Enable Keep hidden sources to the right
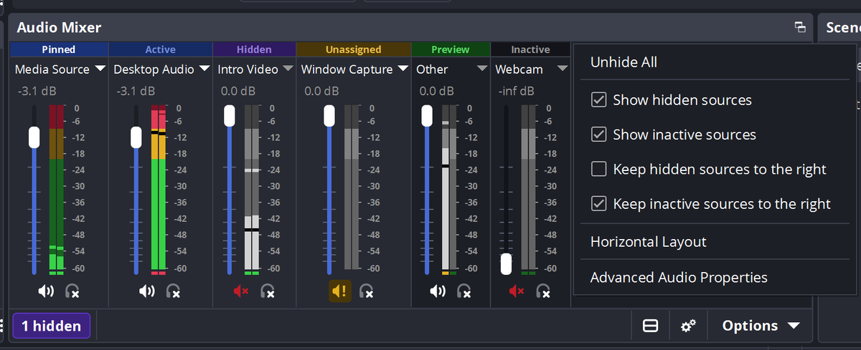 click(x=598, y=169)
